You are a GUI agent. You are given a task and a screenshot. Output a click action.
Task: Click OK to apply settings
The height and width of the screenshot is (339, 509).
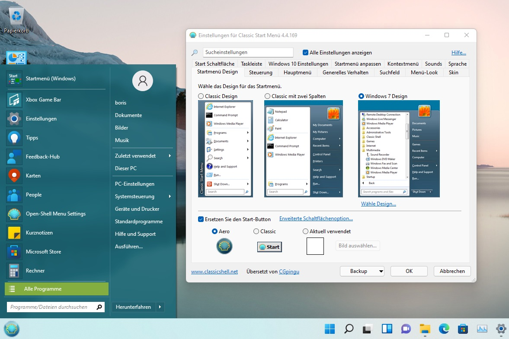point(409,271)
